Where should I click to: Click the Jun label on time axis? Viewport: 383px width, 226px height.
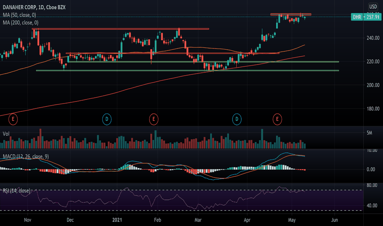pyautogui.click(x=335, y=220)
